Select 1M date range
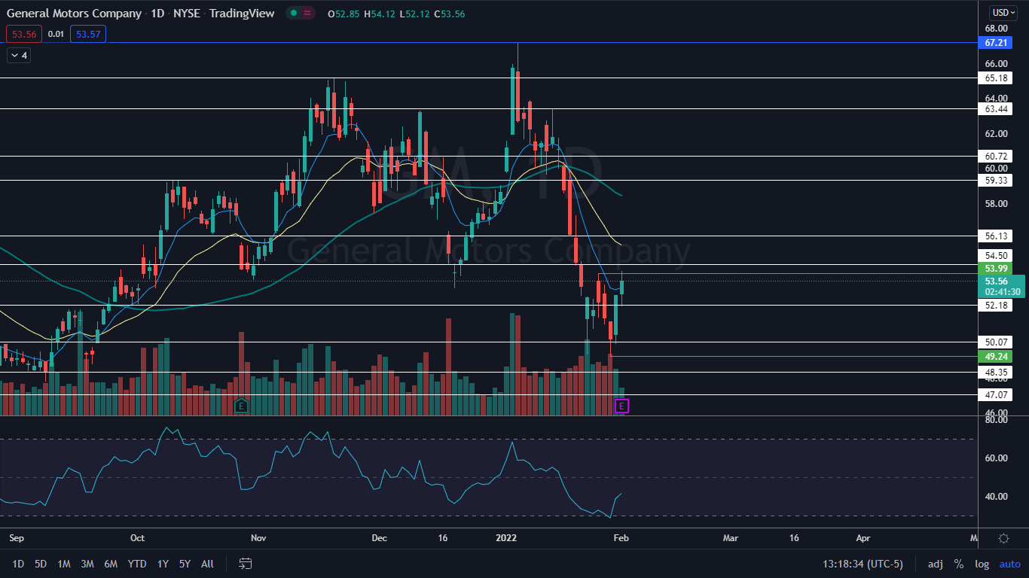Image resolution: width=1029 pixels, height=578 pixels. [x=64, y=564]
